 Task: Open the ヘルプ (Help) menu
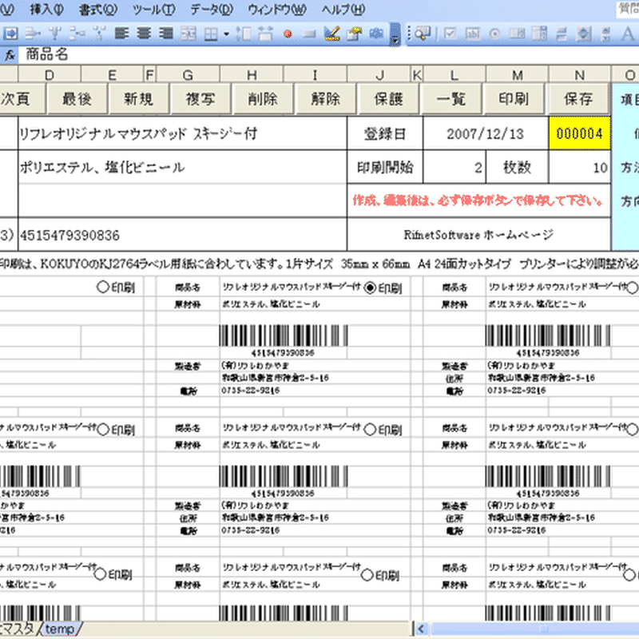coord(343,9)
